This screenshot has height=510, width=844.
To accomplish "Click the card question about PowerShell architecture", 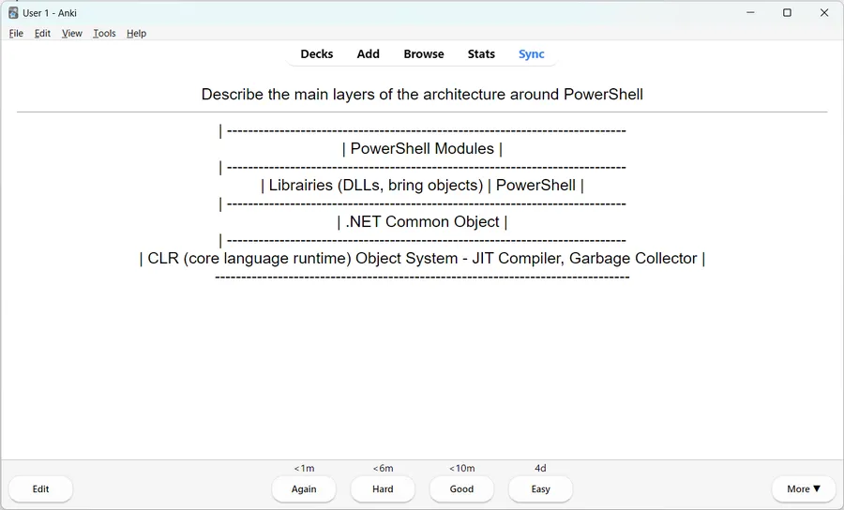I will tap(422, 94).
